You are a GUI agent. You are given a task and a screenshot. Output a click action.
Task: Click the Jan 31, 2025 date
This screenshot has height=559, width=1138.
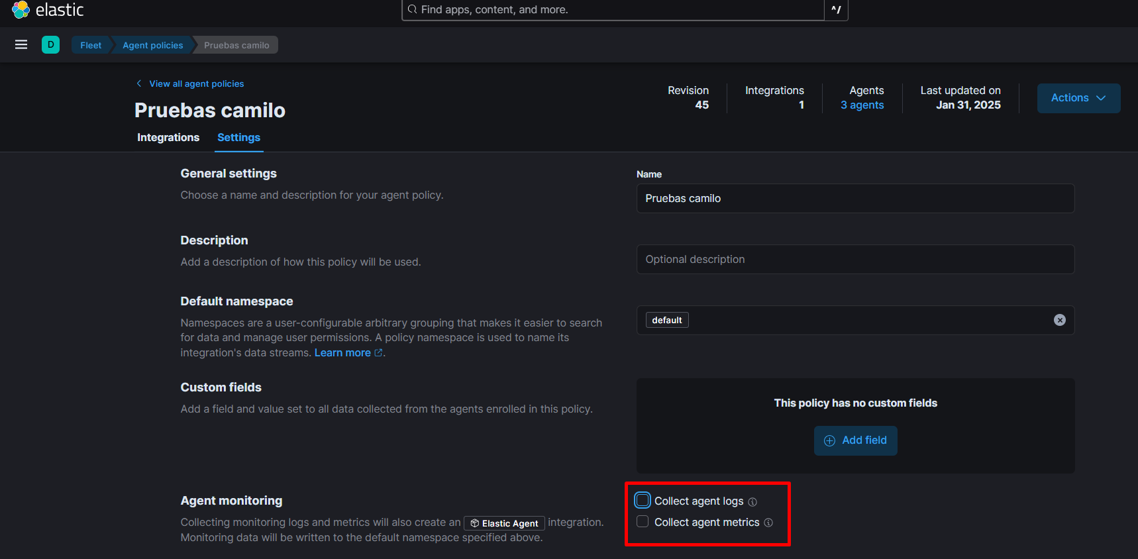coord(968,105)
